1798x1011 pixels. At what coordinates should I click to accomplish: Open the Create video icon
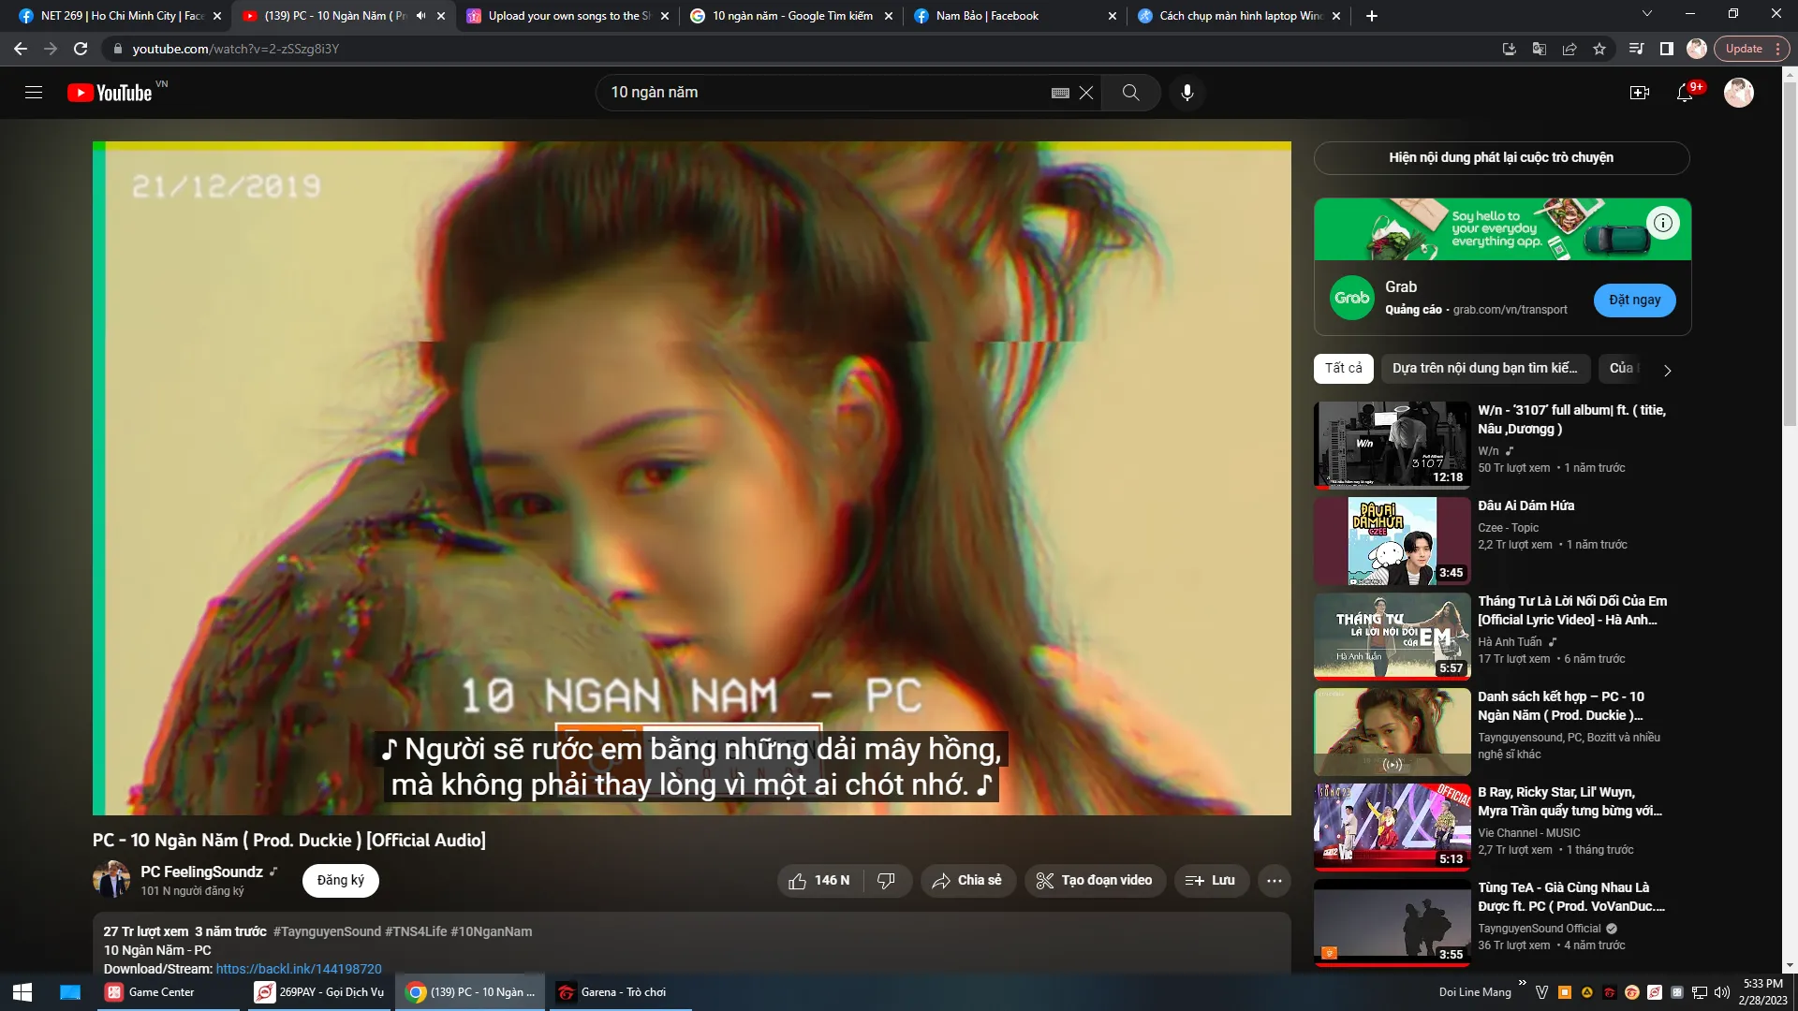1639,93
